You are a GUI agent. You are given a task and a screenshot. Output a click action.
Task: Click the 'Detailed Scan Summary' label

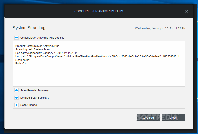point(35,98)
